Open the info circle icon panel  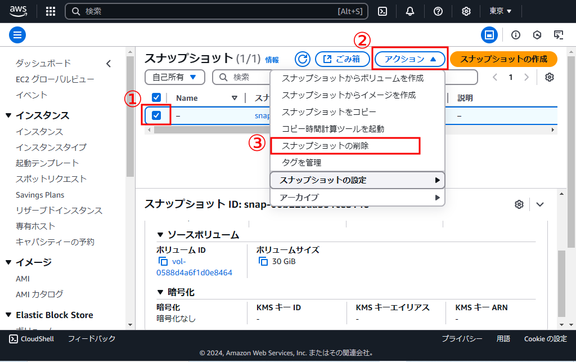(x=516, y=35)
